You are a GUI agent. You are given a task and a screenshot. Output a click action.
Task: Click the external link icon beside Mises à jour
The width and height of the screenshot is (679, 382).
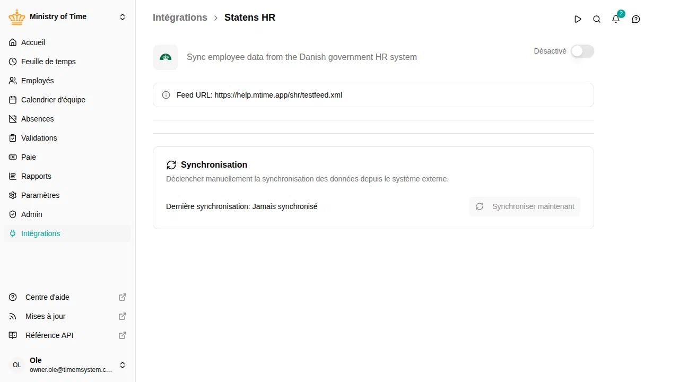coord(123,316)
